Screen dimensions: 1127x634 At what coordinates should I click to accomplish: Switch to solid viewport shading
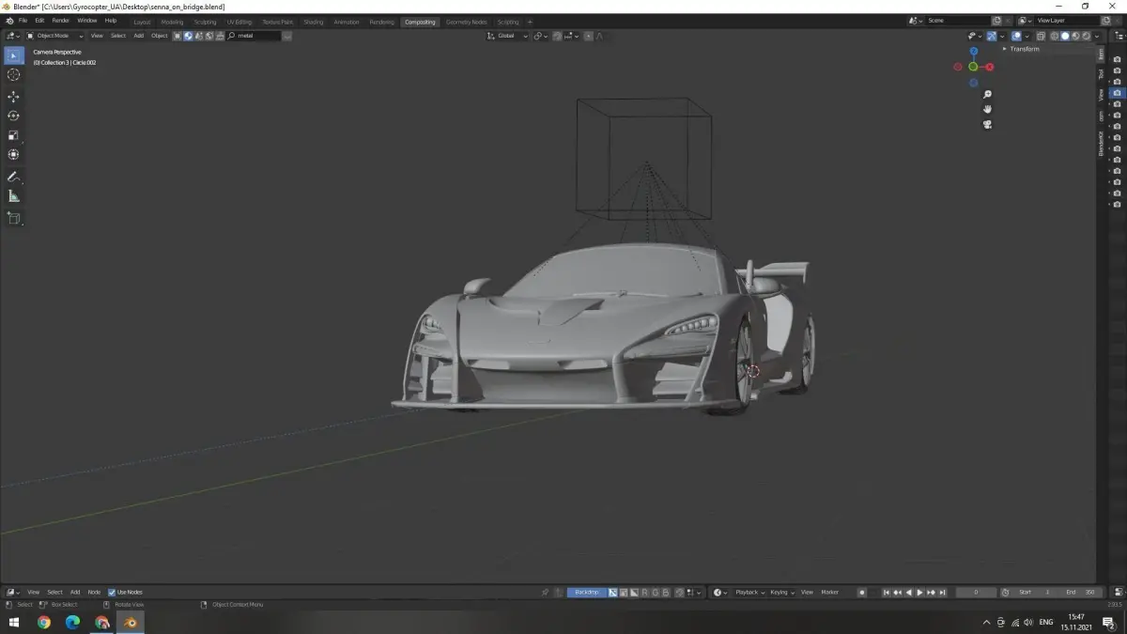(1064, 36)
